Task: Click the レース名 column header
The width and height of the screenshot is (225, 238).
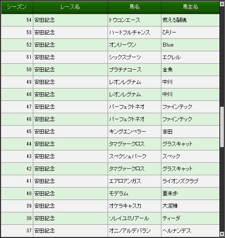Action: pos(70,7)
